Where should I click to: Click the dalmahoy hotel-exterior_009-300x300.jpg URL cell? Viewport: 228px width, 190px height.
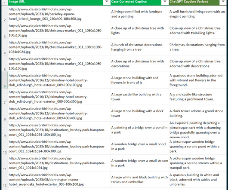[59, 97]
